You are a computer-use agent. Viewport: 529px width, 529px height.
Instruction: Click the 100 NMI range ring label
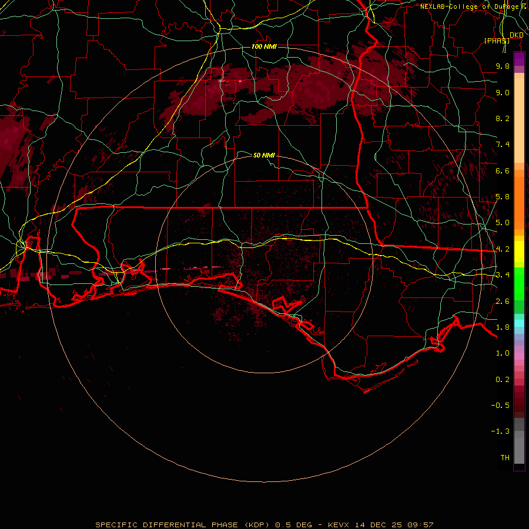point(264,46)
